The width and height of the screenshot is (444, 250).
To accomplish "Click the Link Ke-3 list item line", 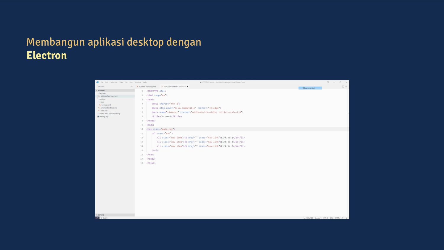I will tap(201, 146).
